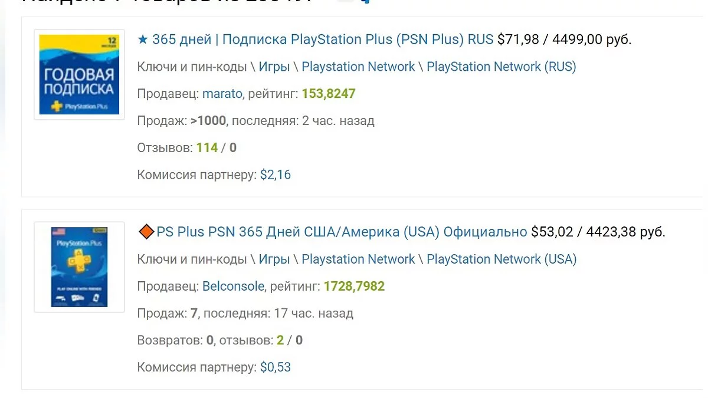This screenshot has width=708, height=398.
Task: Open the PlayStation Network (RUS) category
Action: coord(501,67)
